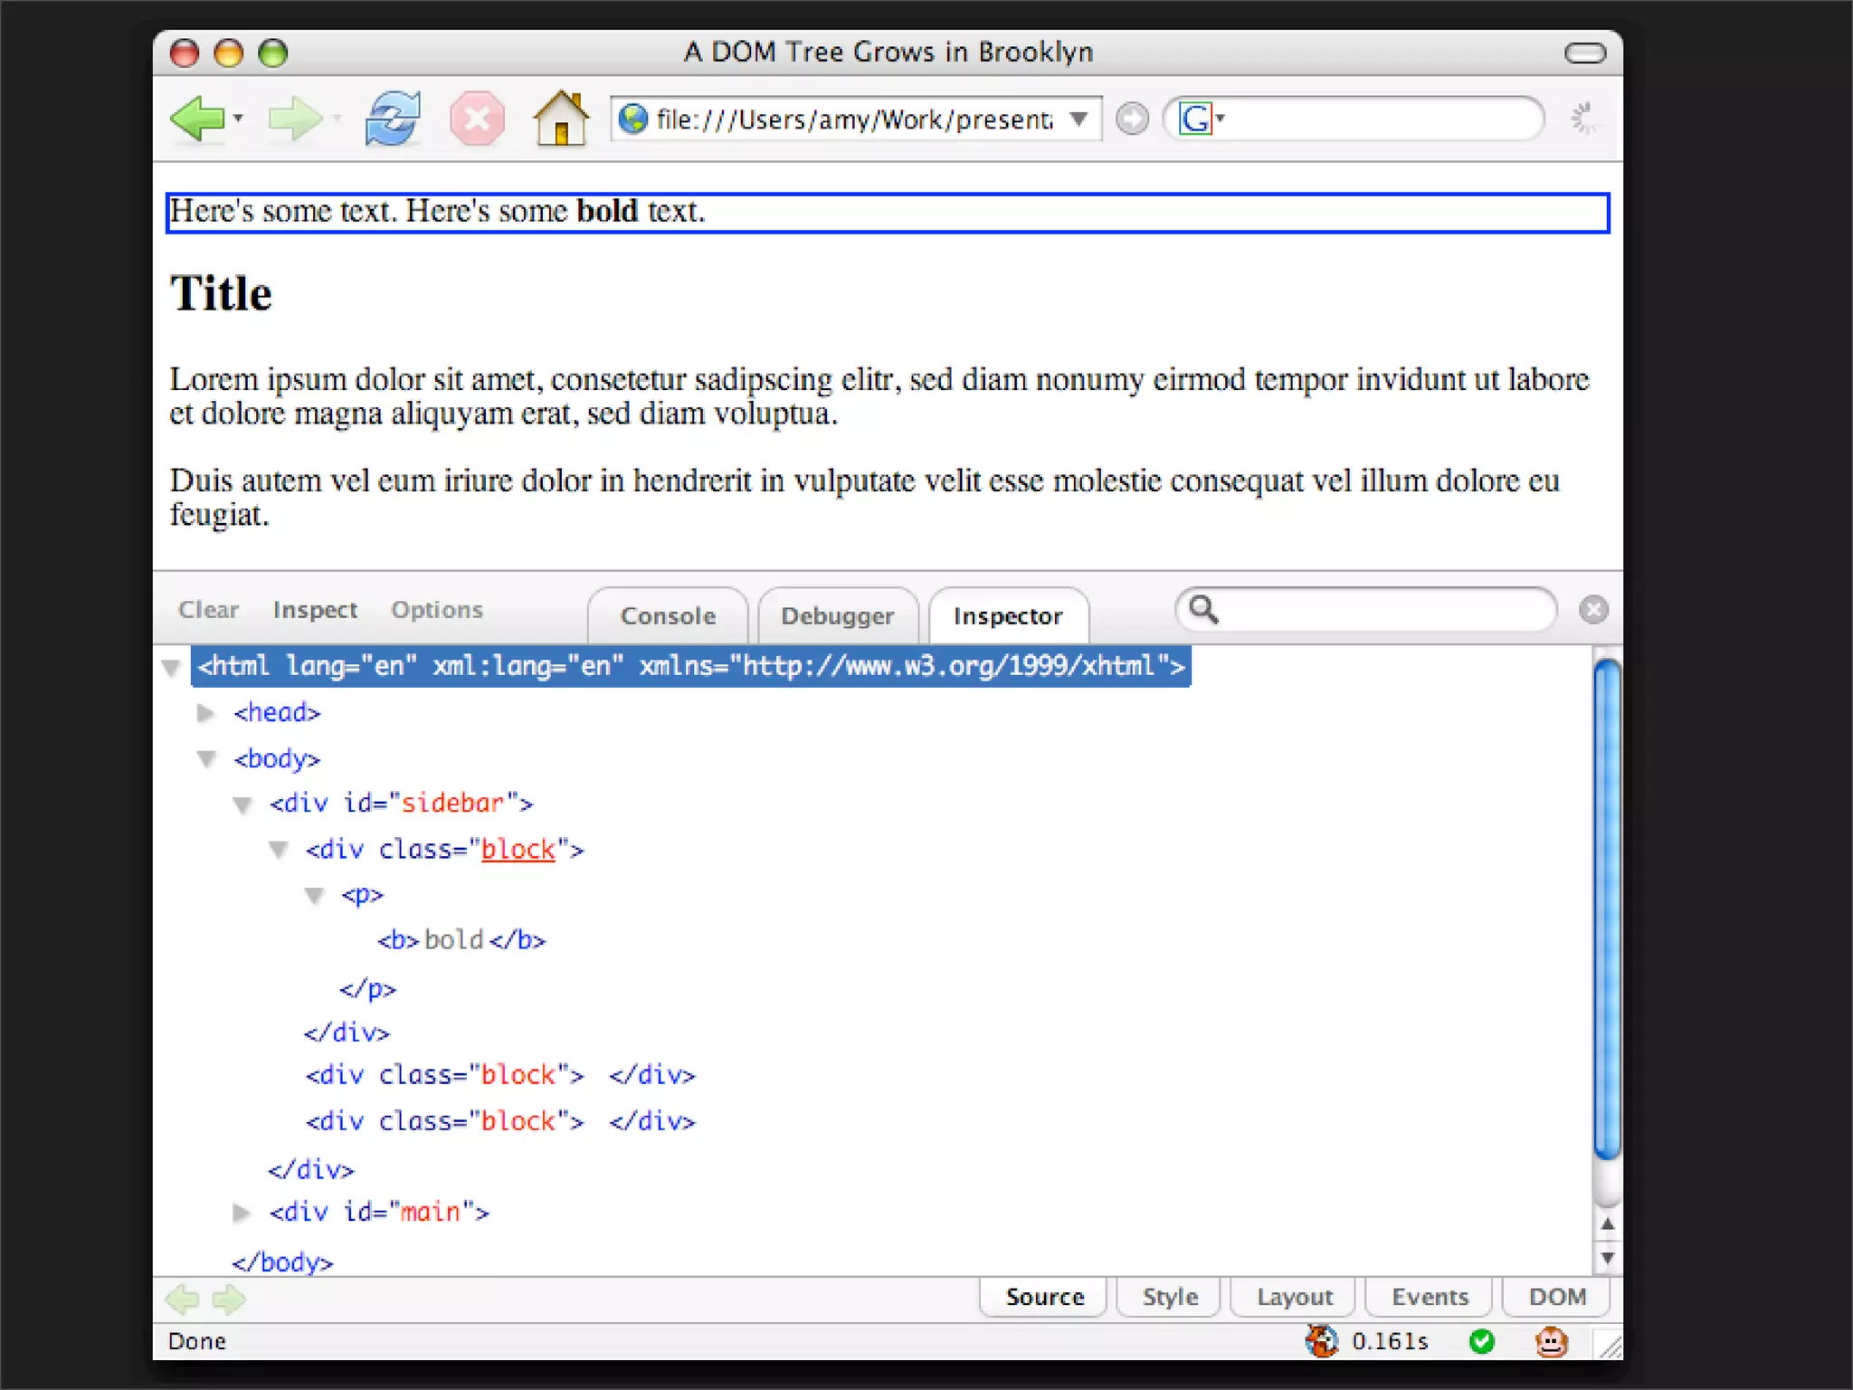Click the Greasemonkey monkey face icon

1551,1341
